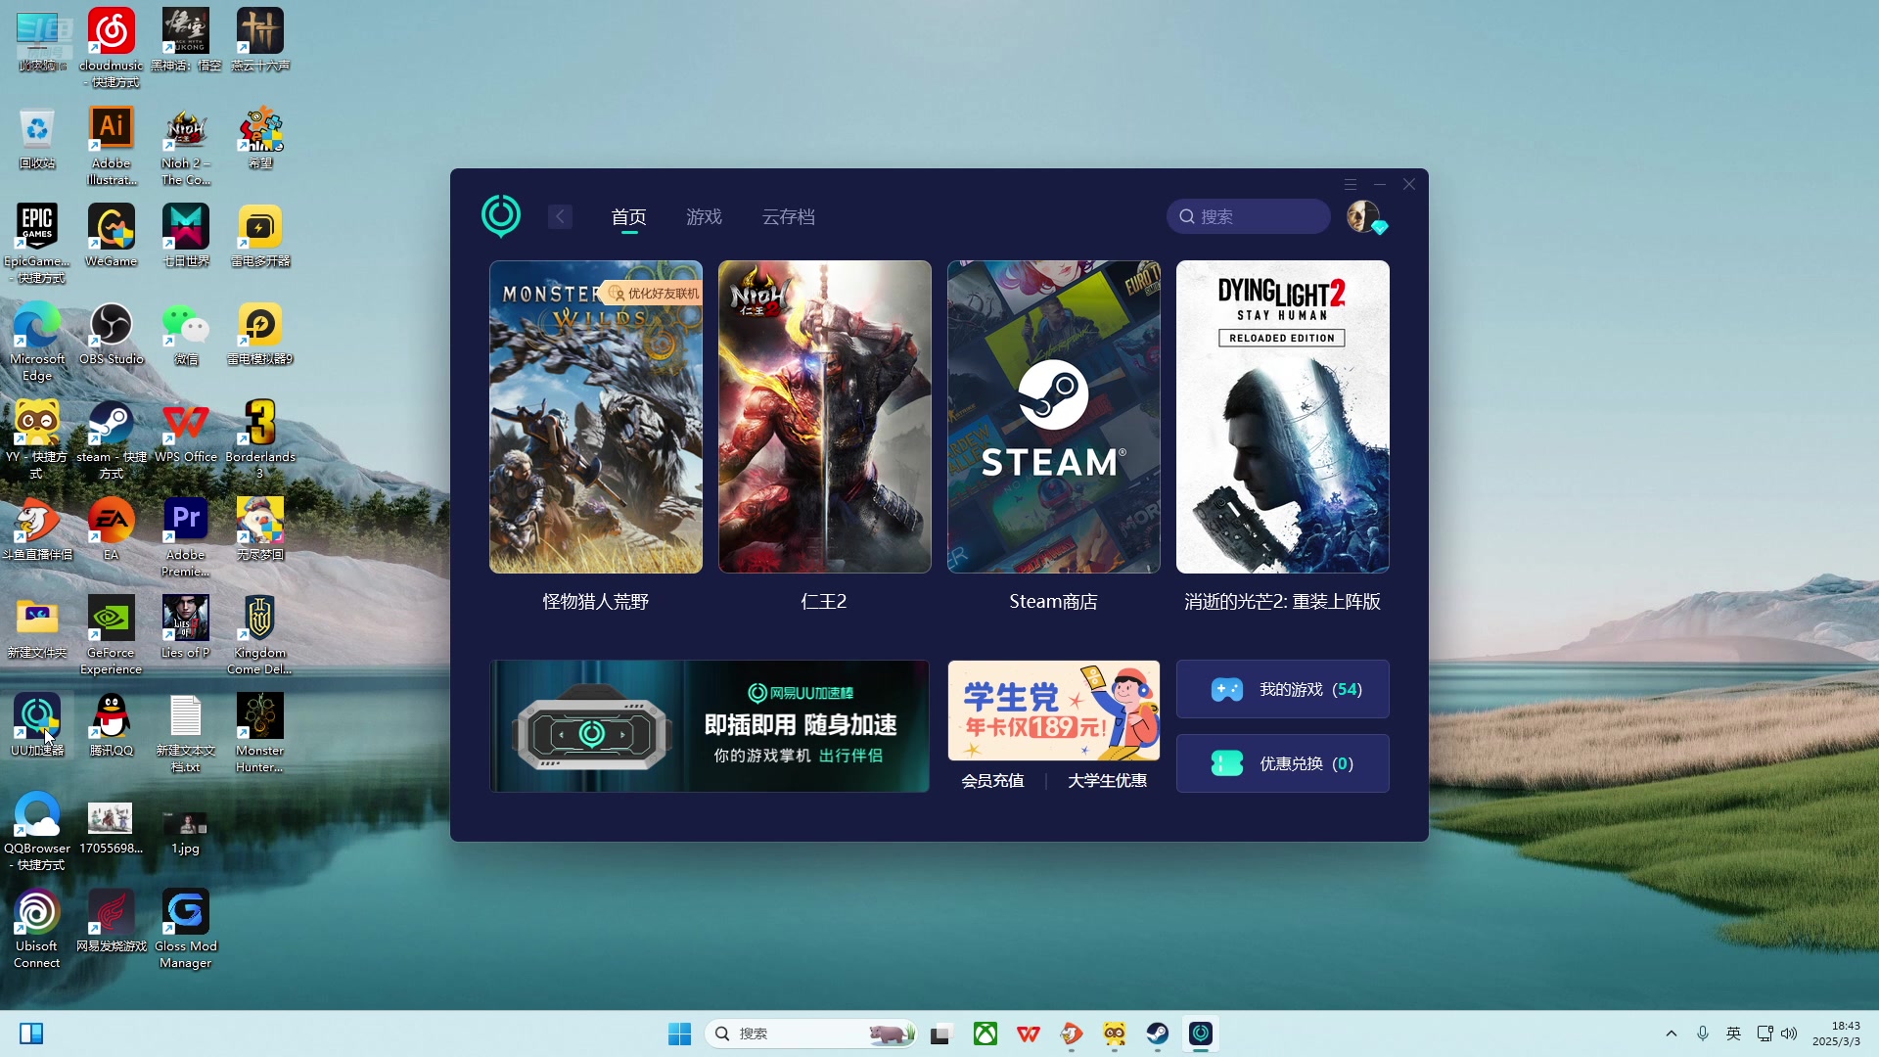Viewport: 1879px width, 1057px height.
Task: Select the QQBrowser desktop shortcut
Action: [x=37, y=830]
